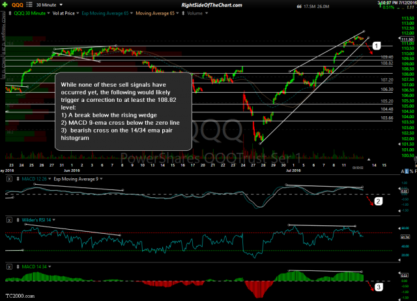
Task: Click the 107.20 horizontal line label
Action: [387, 80]
